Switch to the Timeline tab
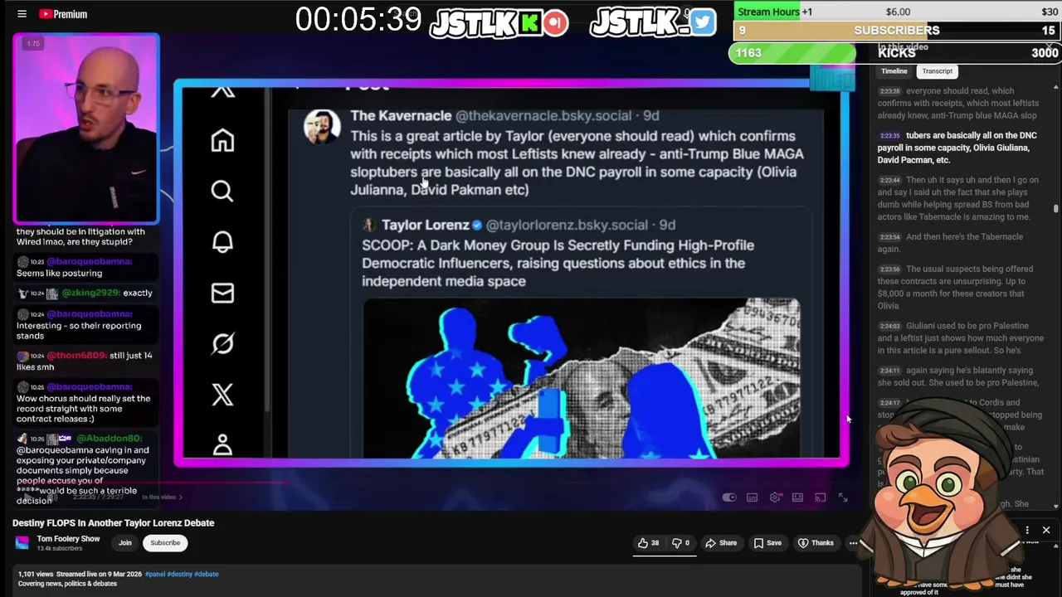 click(x=894, y=71)
